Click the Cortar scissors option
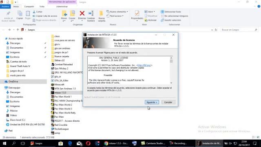 click(x=38, y=12)
